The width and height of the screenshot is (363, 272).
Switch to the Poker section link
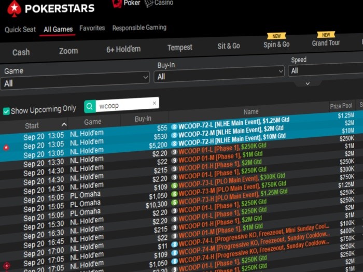[x=132, y=3]
